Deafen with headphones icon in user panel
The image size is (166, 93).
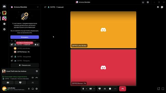[x=33, y=89]
